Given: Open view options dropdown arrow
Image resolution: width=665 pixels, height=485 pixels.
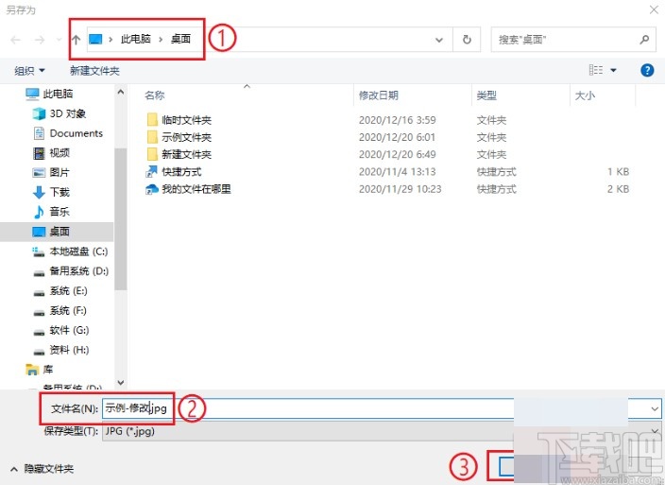Looking at the screenshot, I should point(613,71).
